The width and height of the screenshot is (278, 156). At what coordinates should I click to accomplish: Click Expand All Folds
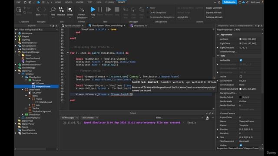(214, 13)
